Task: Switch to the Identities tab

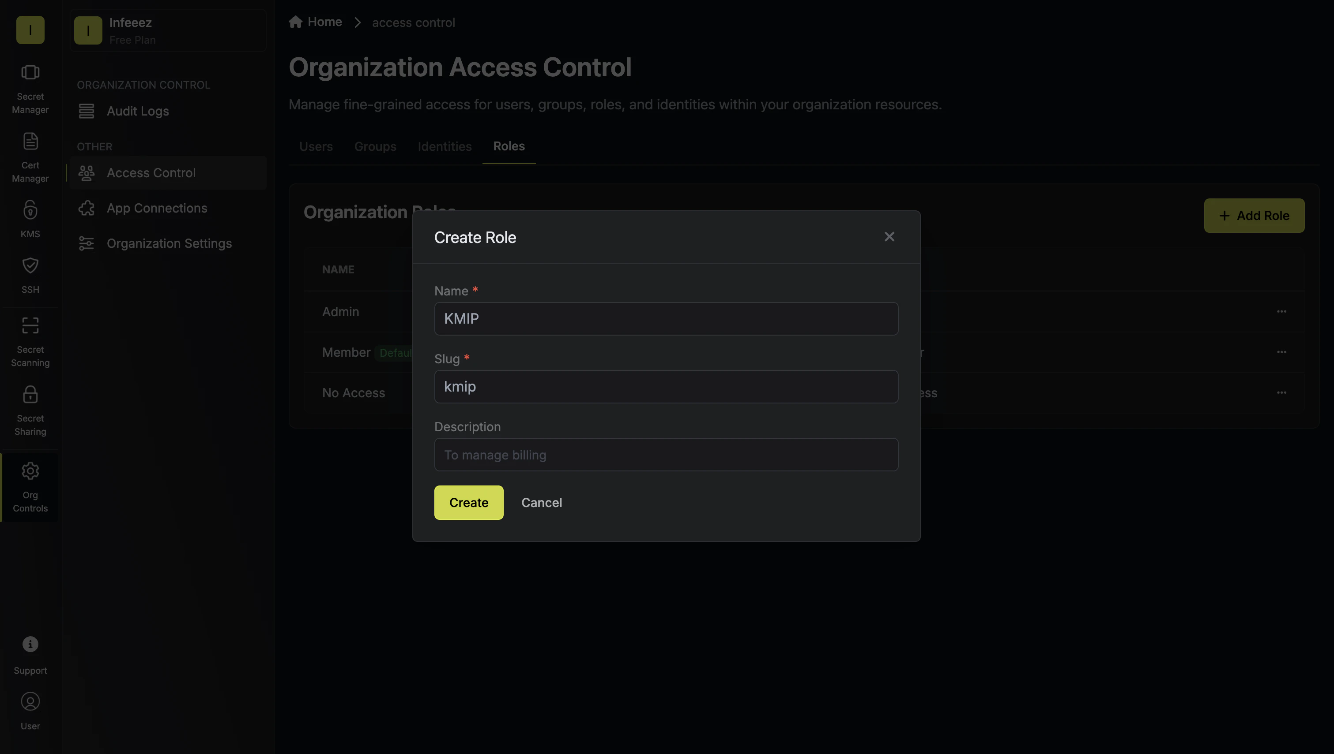Action: (x=445, y=146)
